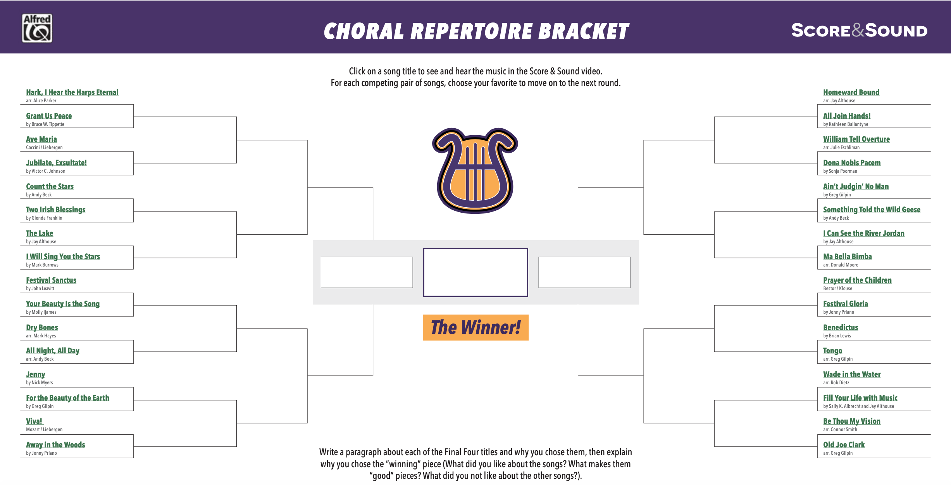Open the Hark, I Hear the Harps Eternal link
The height and width of the screenshot is (485, 951).
click(x=72, y=92)
